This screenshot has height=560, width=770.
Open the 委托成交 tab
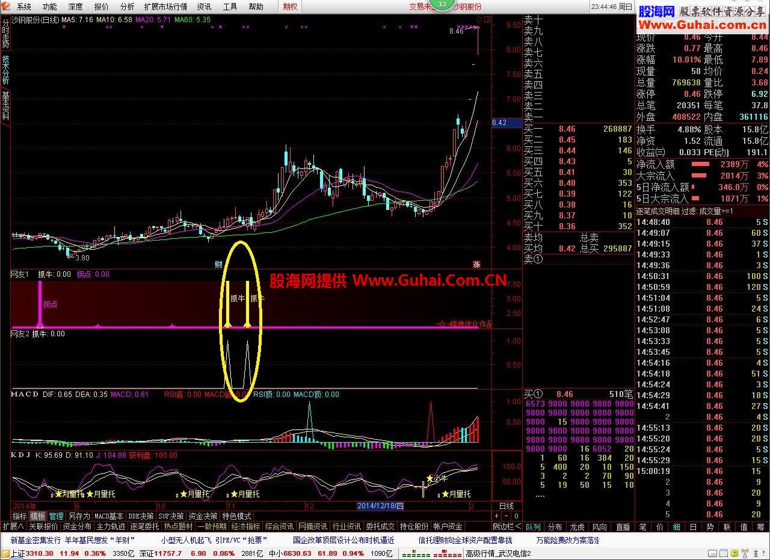[x=381, y=526]
